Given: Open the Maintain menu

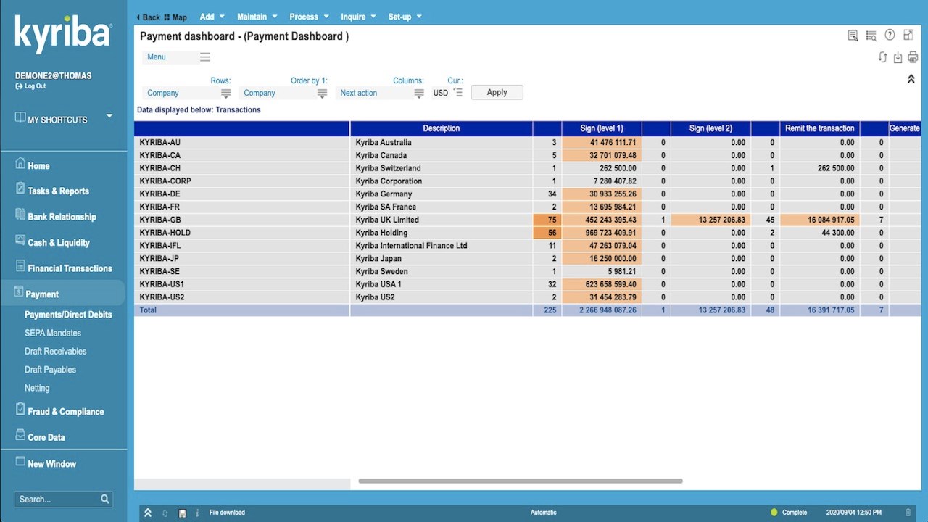Looking at the screenshot, I should pyautogui.click(x=257, y=17).
